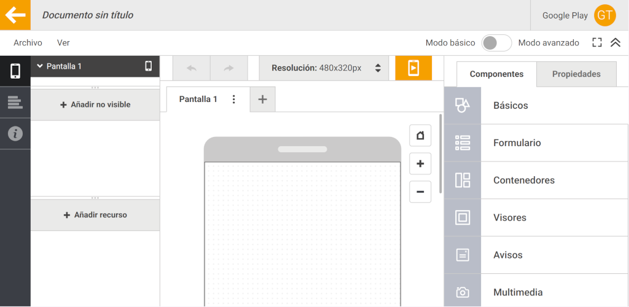629x307 pixels.
Task: Click the undo arrow button
Action: (192, 68)
